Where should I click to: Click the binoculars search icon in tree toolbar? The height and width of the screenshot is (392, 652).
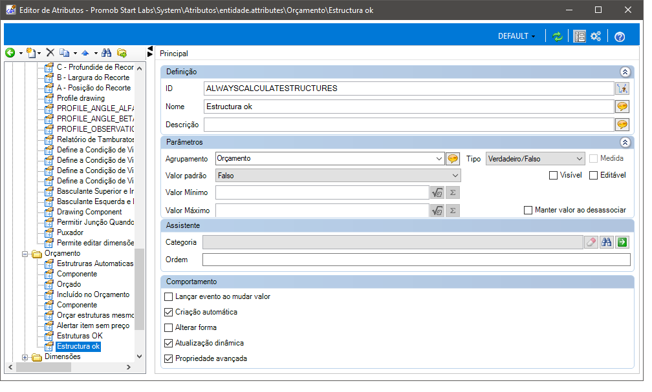pos(107,53)
